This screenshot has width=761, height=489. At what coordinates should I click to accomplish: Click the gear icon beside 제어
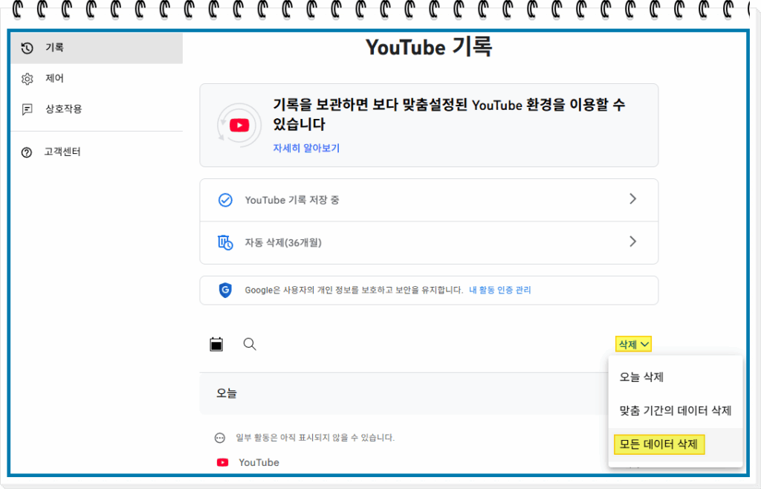27,79
